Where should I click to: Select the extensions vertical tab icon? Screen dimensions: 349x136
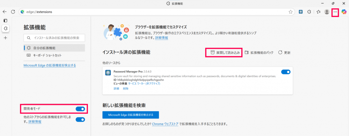[6, 28]
